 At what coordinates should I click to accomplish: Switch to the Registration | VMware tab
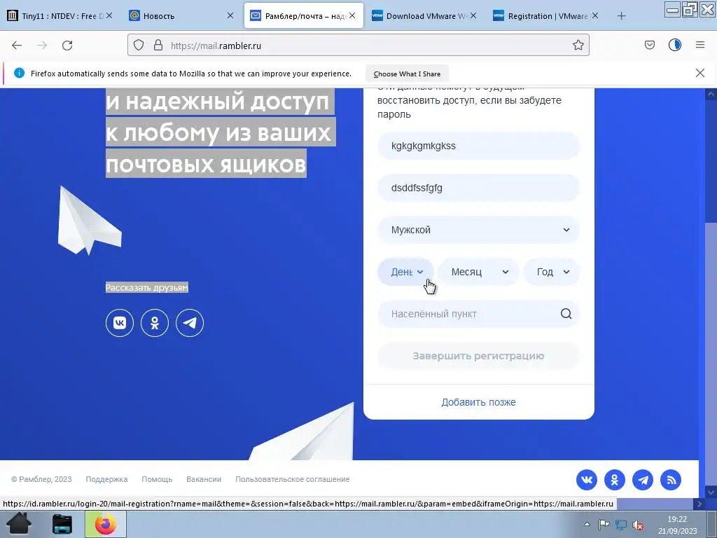click(546, 16)
